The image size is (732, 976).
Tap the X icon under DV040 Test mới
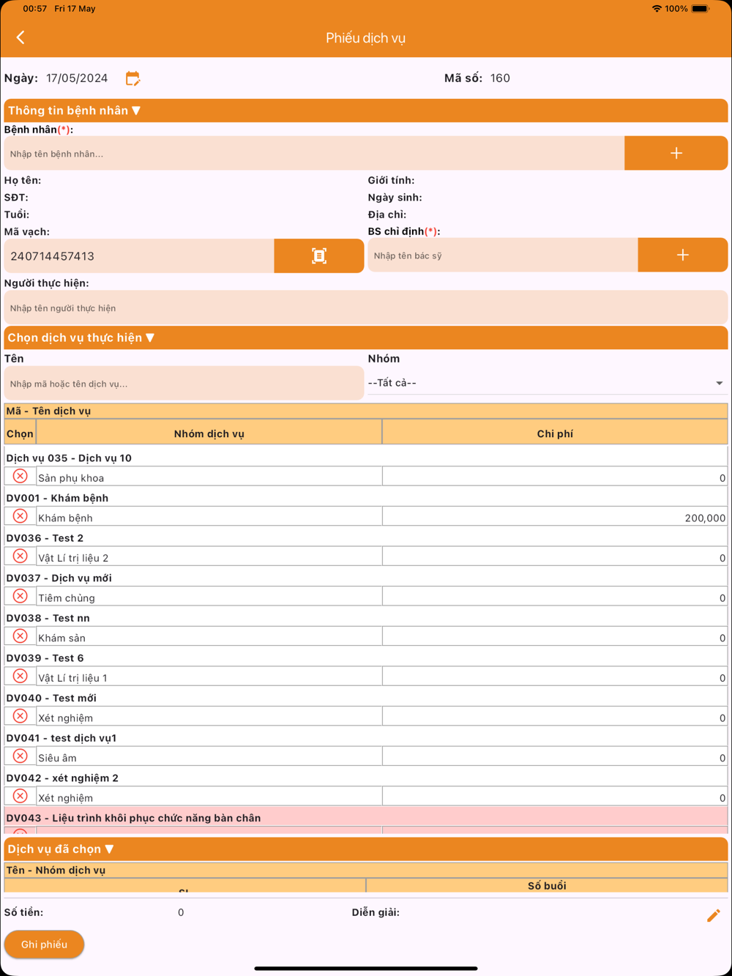tap(20, 716)
